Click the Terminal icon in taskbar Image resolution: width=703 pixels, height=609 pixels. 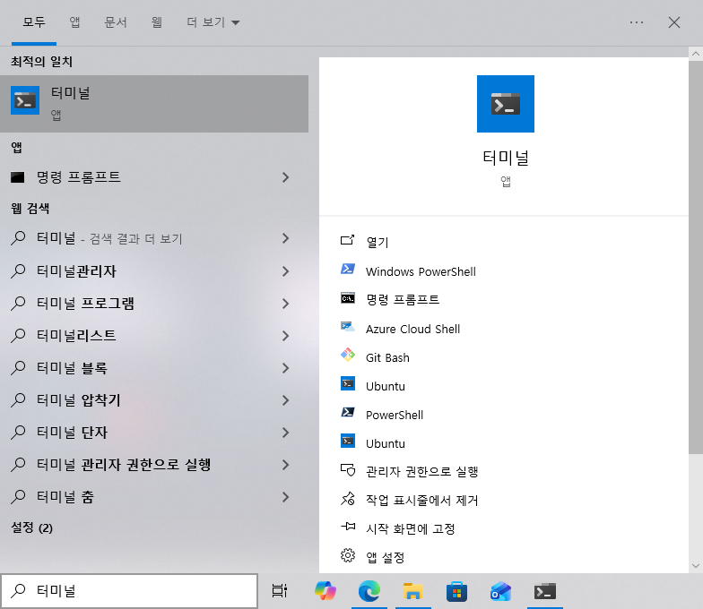pyautogui.click(x=544, y=591)
